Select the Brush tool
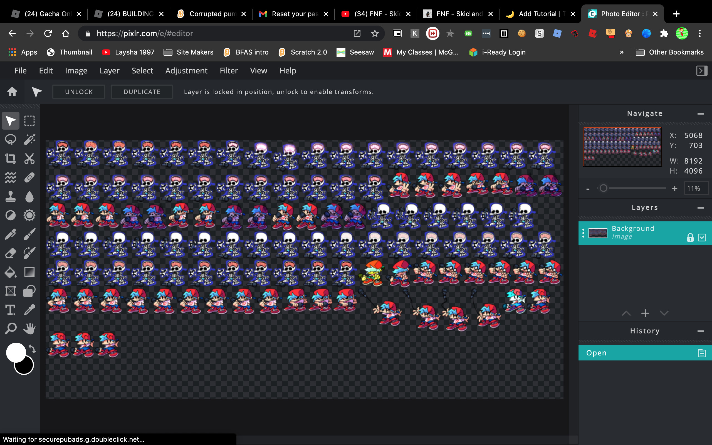This screenshot has height=445, width=712. click(29, 234)
